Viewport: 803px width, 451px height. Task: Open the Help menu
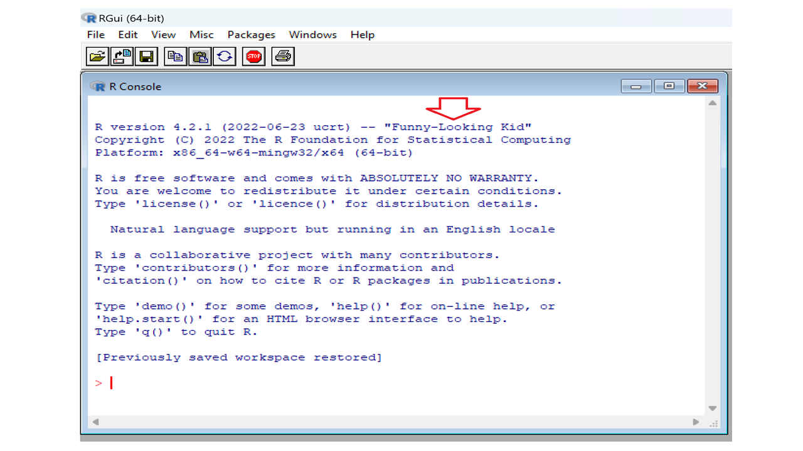[x=363, y=34]
